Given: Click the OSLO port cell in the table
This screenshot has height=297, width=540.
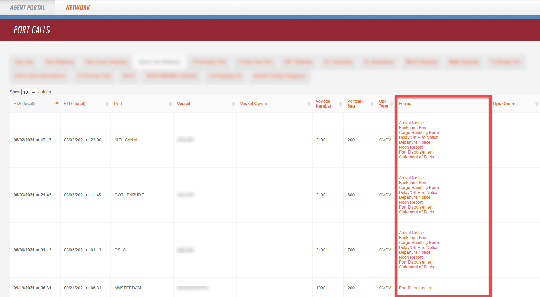Looking at the screenshot, I should (120, 250).
